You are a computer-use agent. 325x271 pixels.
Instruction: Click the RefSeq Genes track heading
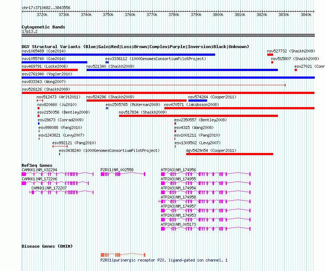(37, 165)
